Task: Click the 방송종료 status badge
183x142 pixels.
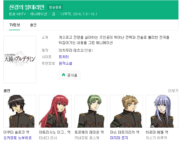Action: pos(55,7)
